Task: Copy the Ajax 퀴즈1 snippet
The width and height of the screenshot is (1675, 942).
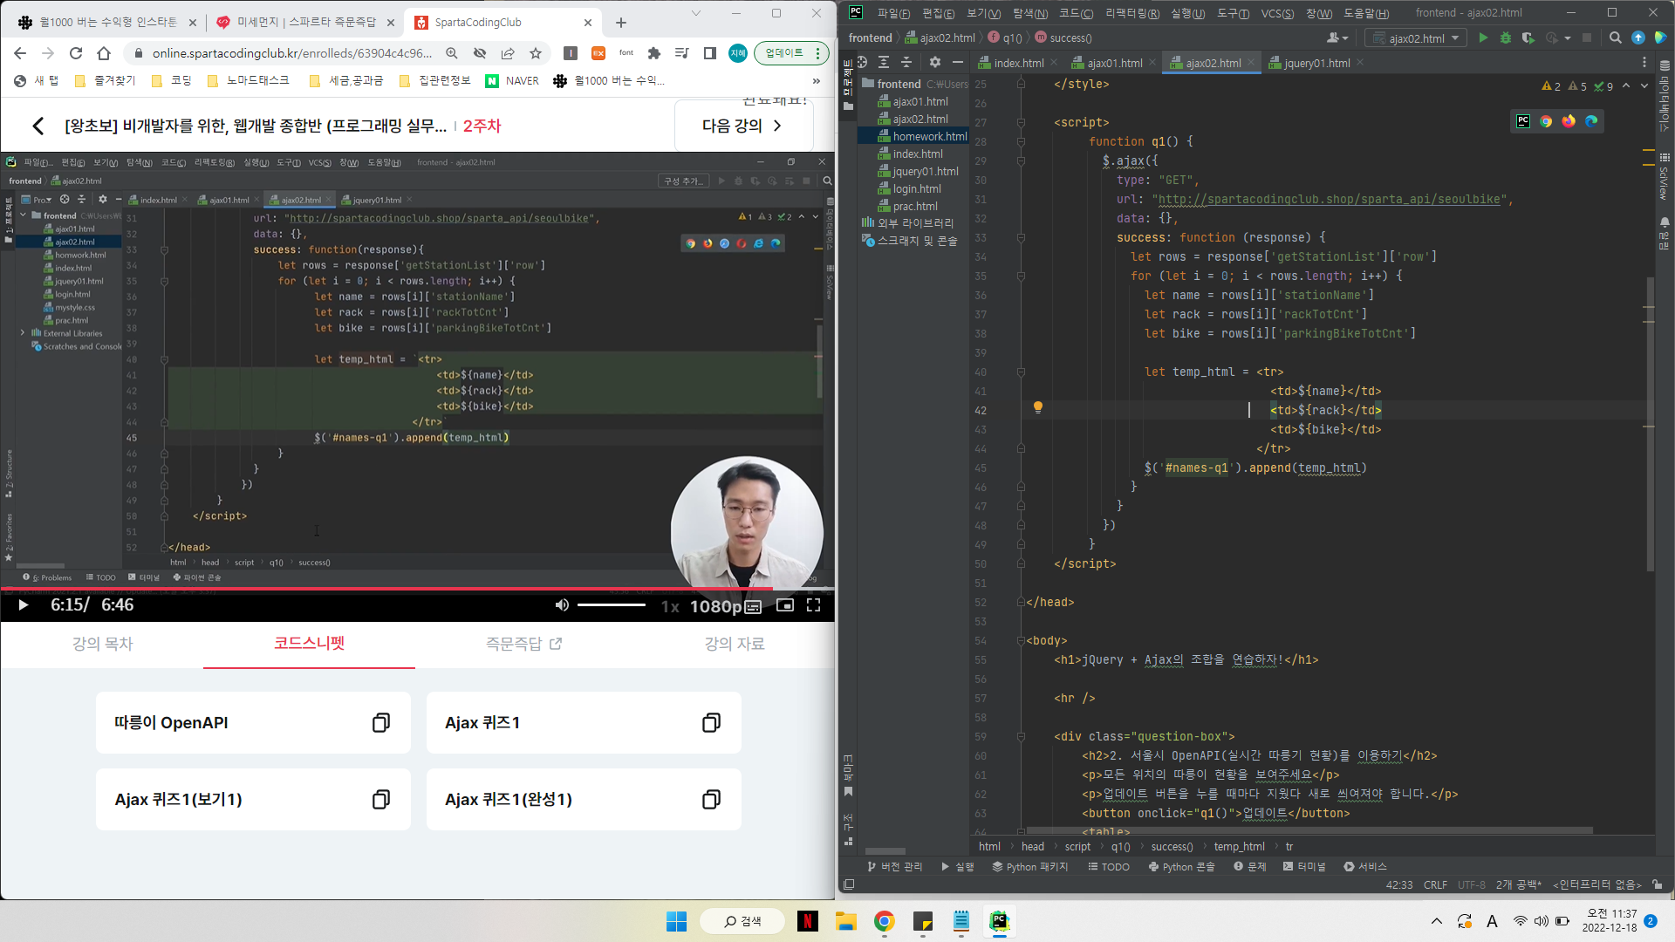Action: point(712,723)
